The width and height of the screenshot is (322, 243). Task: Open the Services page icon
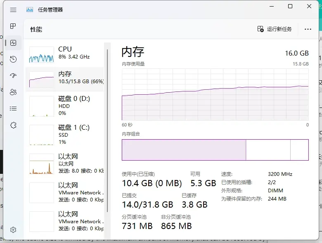pyautogui.click(x=13, y=125)
